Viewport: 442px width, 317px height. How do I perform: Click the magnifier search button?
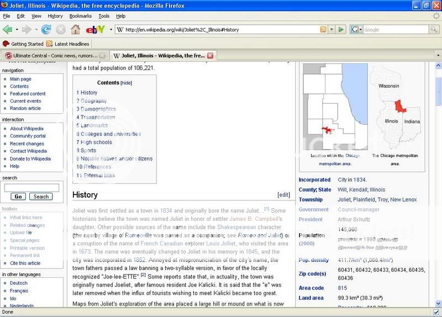point(434,29)
